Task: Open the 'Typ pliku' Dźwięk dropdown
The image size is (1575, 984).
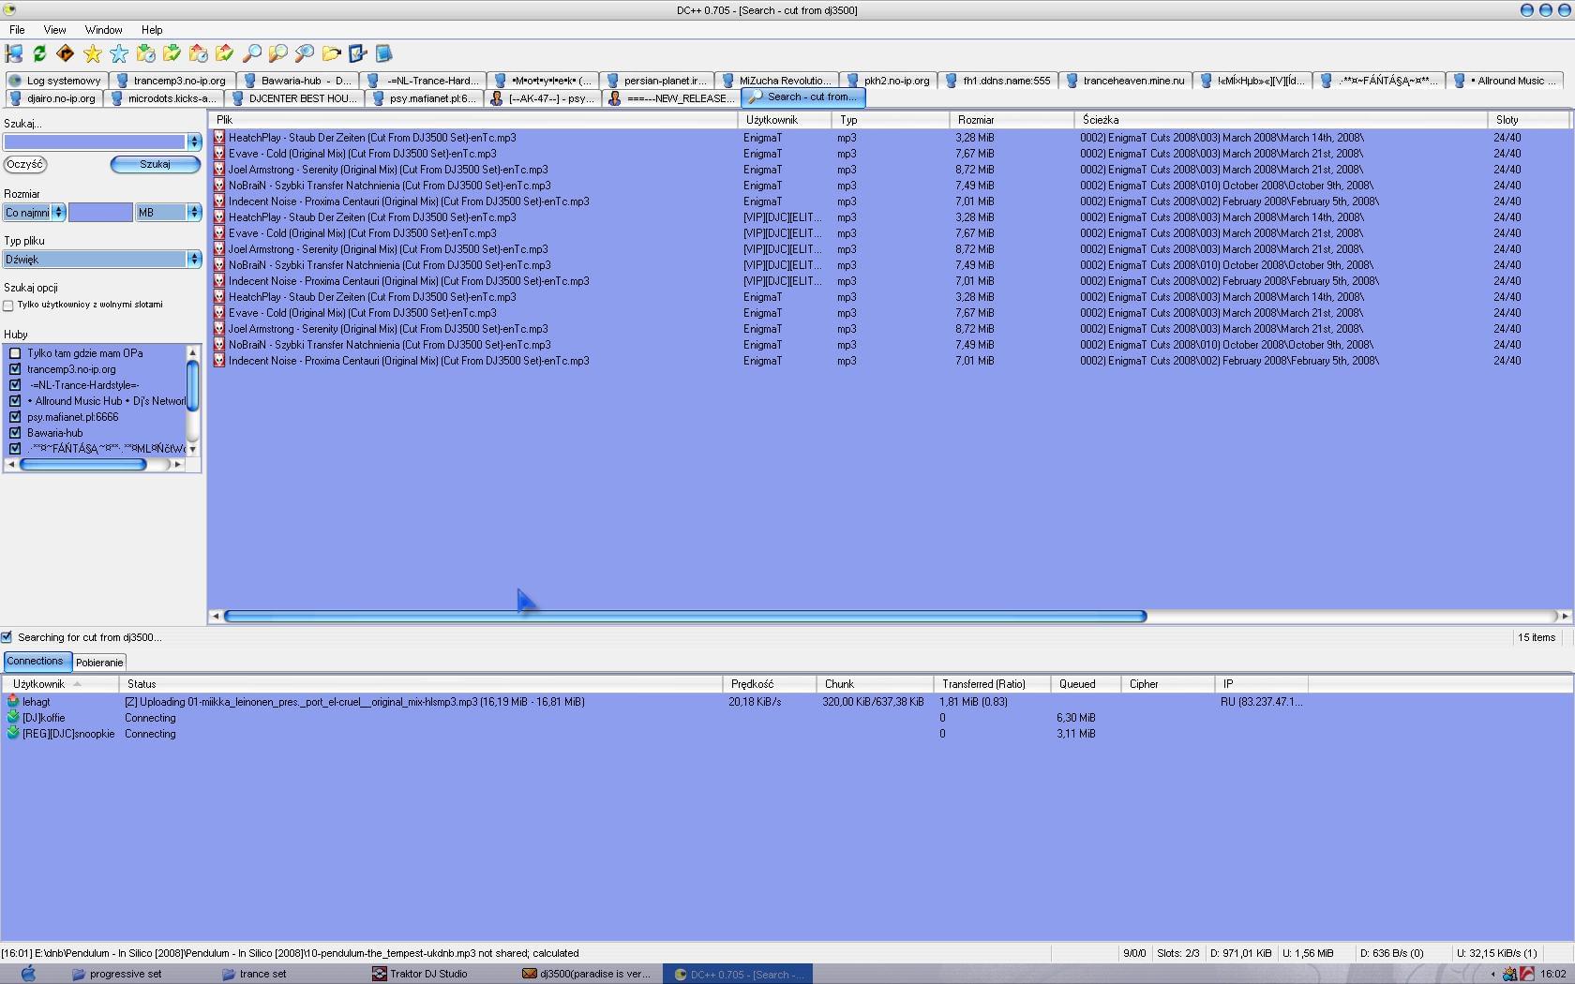Action: click(x=102, y=260)
